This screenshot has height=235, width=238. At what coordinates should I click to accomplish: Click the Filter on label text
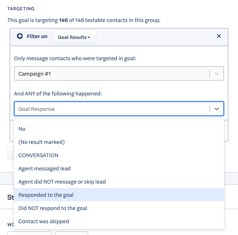pos(37,36)
